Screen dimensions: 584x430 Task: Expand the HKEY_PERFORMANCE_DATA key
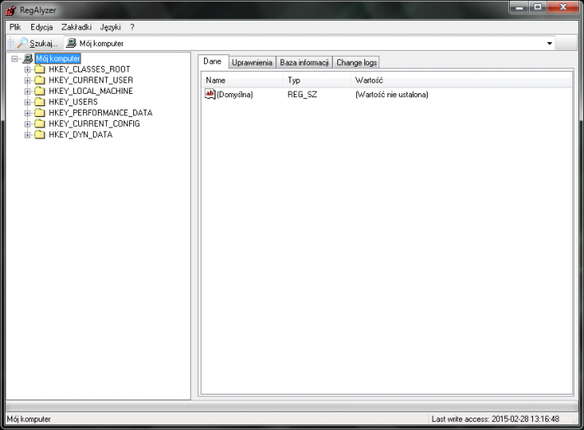[27, 113]
